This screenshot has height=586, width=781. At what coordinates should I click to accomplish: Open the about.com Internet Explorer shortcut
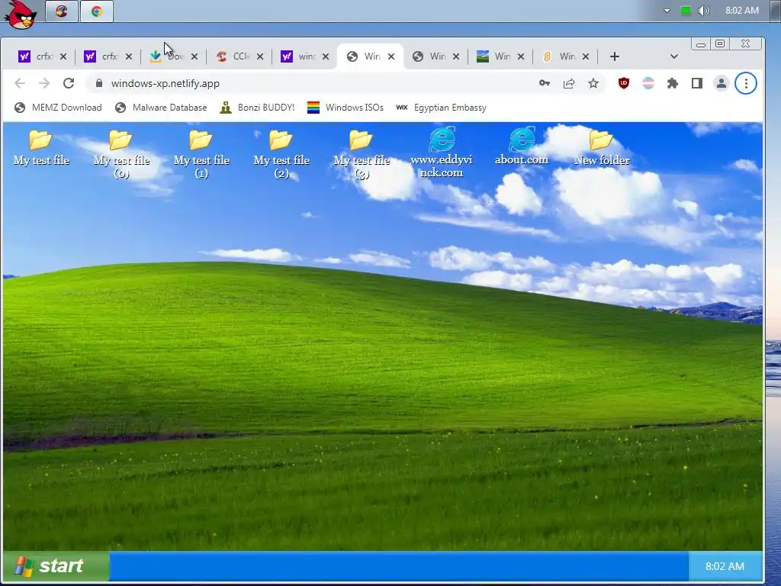point(522,146)
